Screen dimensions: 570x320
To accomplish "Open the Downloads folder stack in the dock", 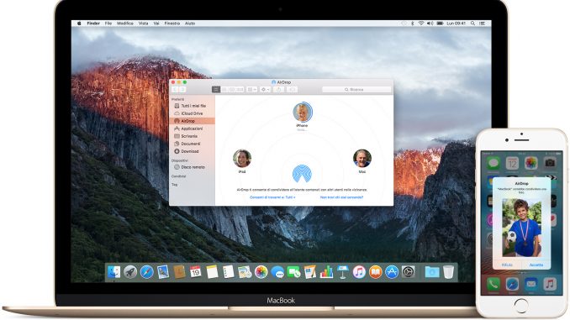I will pos(432,271).
